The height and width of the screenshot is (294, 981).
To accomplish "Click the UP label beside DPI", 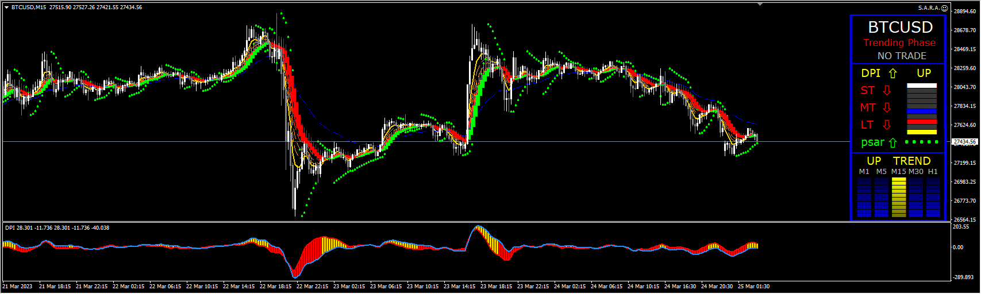I will pyautogui.click(x=924, y=73).
